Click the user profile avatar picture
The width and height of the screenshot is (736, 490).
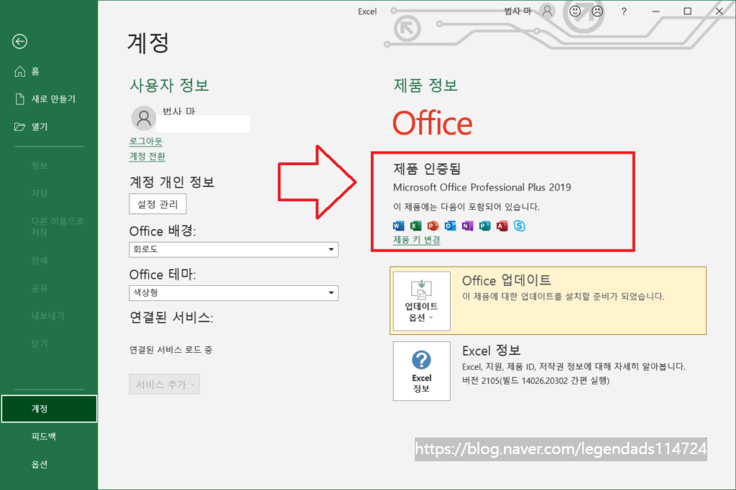[144, 118]
